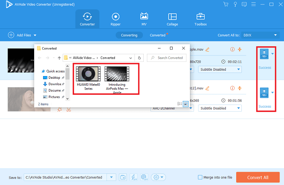
Task: Open the Converter tab
Action: click(87, 19)
